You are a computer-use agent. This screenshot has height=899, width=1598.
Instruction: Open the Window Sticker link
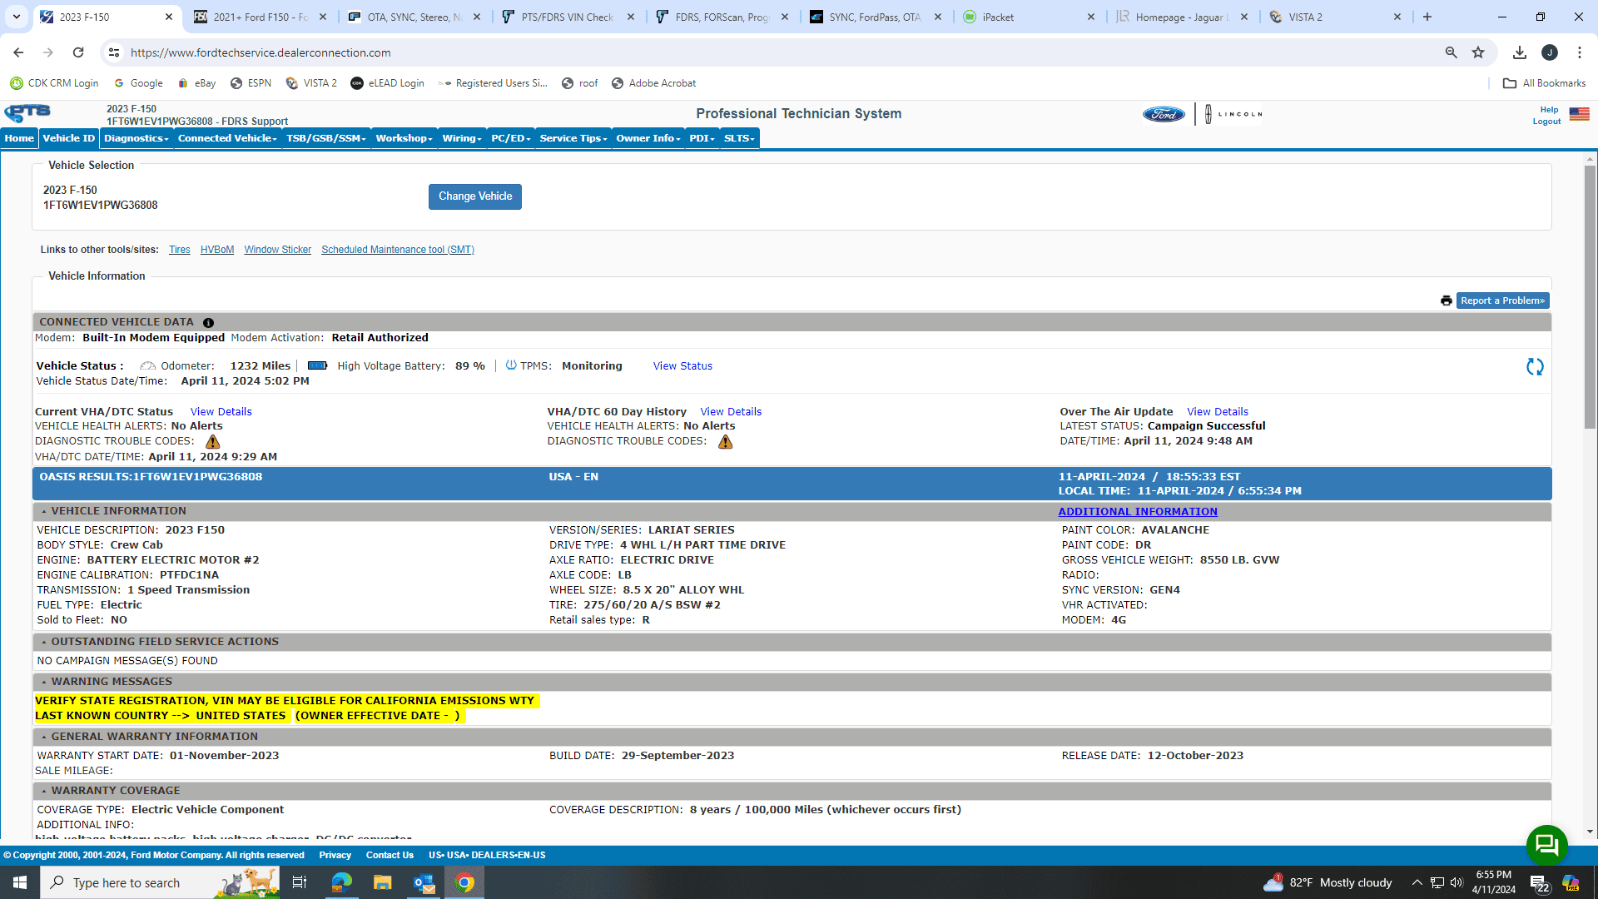point(277,250)
